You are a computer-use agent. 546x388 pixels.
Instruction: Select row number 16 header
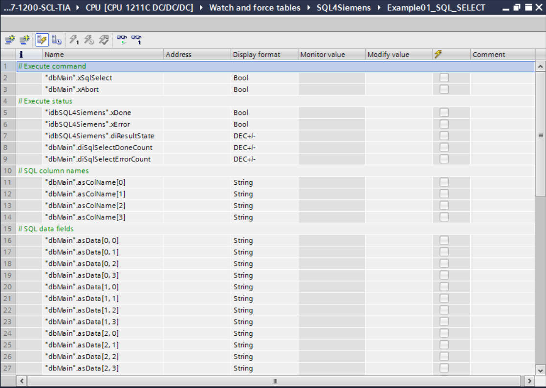click(8, 240)
